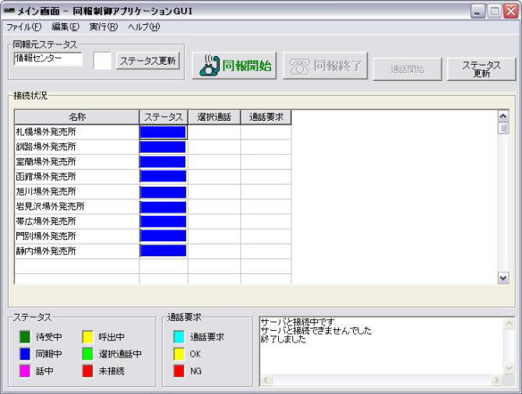Open the 実行 menu
This screenshot has width=522, height=394.
103,27
